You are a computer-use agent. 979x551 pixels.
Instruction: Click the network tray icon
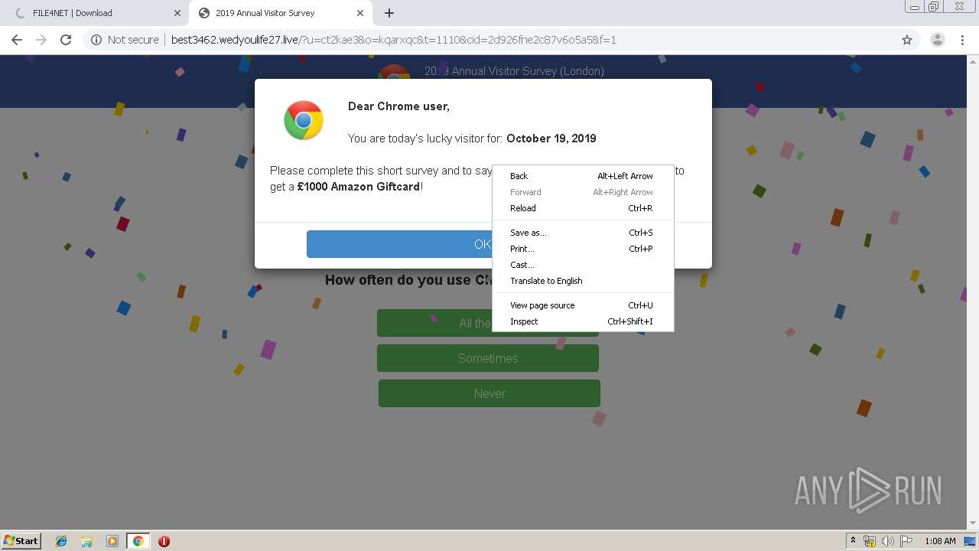point(870,541)
